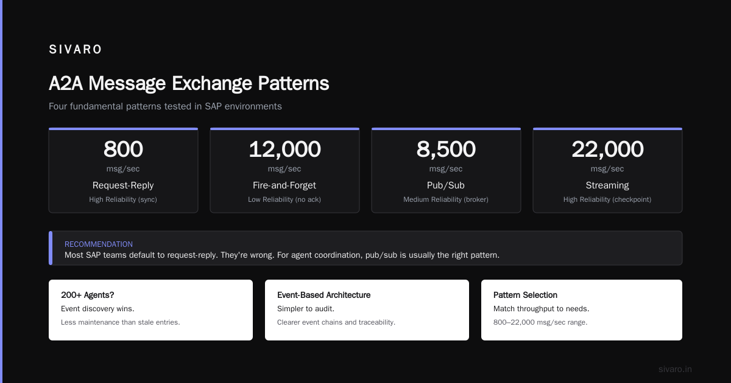Open the 200+ Agents? info card

coord(150,310)
